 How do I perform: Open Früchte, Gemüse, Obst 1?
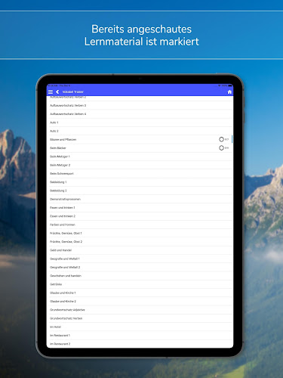pyautogui.click(x=140, y=233)
